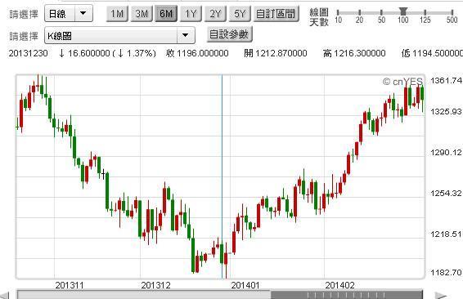Image resolution: width=463 pixels, height=299 pixels.
Task: Select the 1Y time range
Action: click(x=191, y=14)
